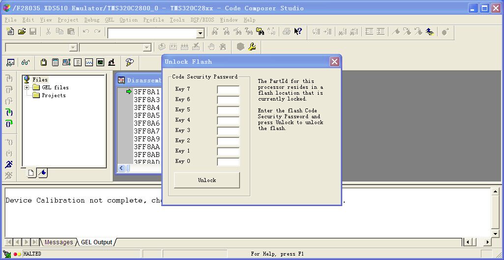
Task: Click the New file icon
Action: pos(10,31)
